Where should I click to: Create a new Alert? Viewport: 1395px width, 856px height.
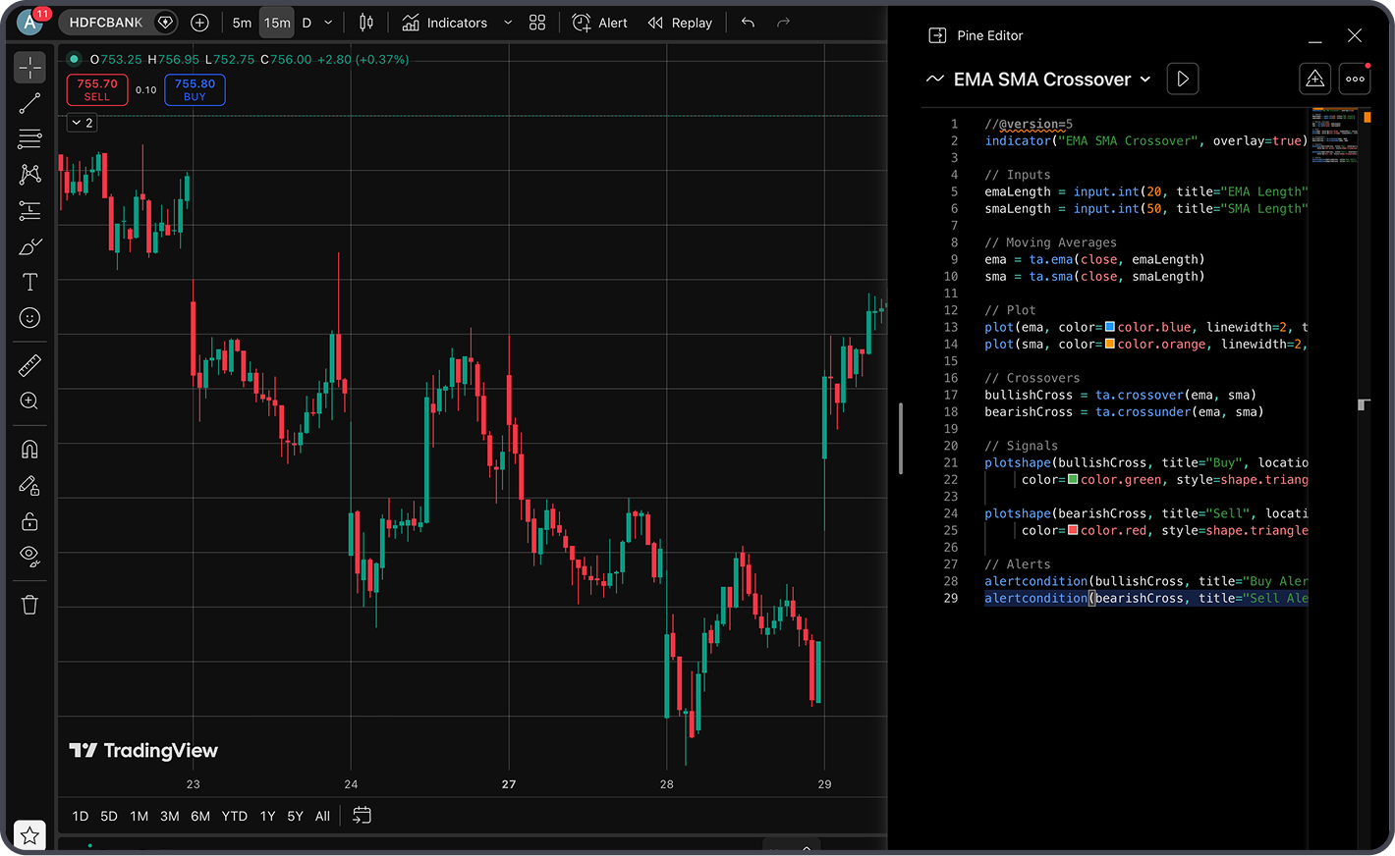tap(600, 23)
